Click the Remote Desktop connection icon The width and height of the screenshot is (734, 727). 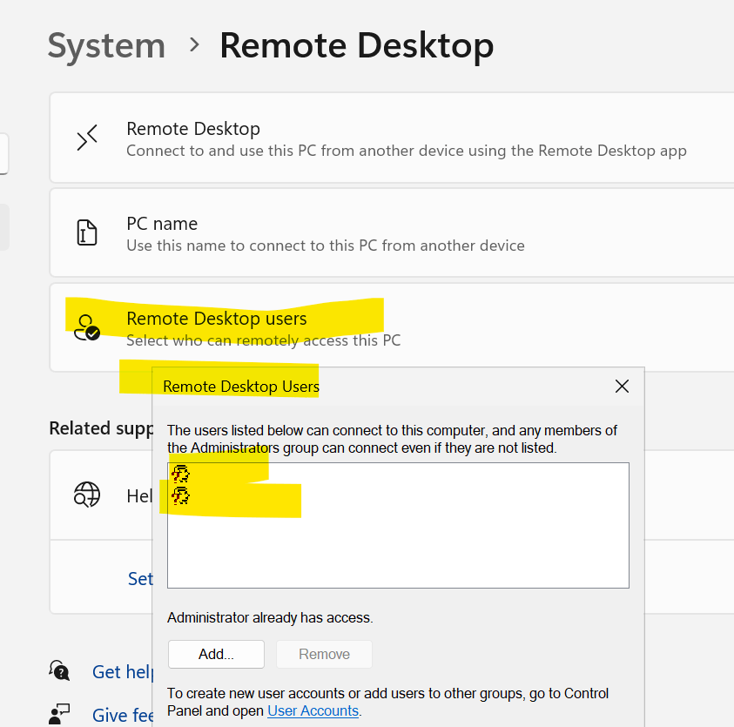pos(87,138)
